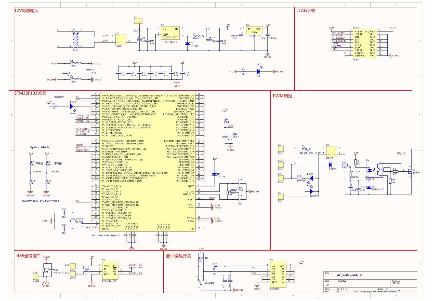Select the 'AC_VoltageAdjust' title text
The height and width of the screenshot is (301, 432).
pyautogui.click(x=349, y=275)
